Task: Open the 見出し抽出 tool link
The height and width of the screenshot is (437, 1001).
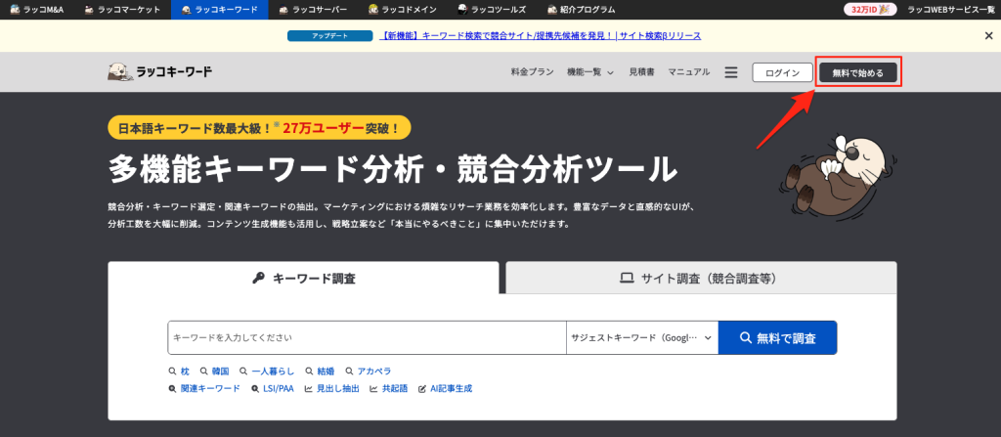Action: click(x=331, y=388)
